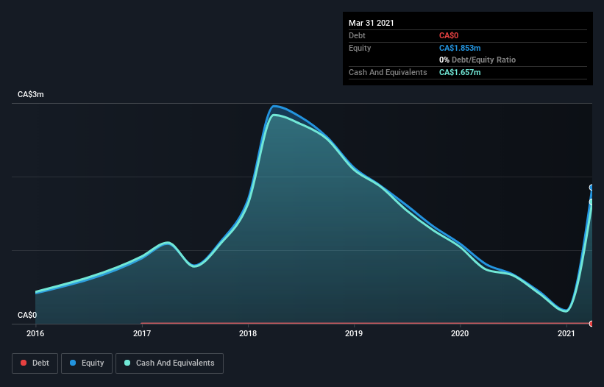The height and width of the screenshot is (387, 604).
Task: Click the 2017 x-axis label
Action: pyautogui.click(x=142, y=333)
